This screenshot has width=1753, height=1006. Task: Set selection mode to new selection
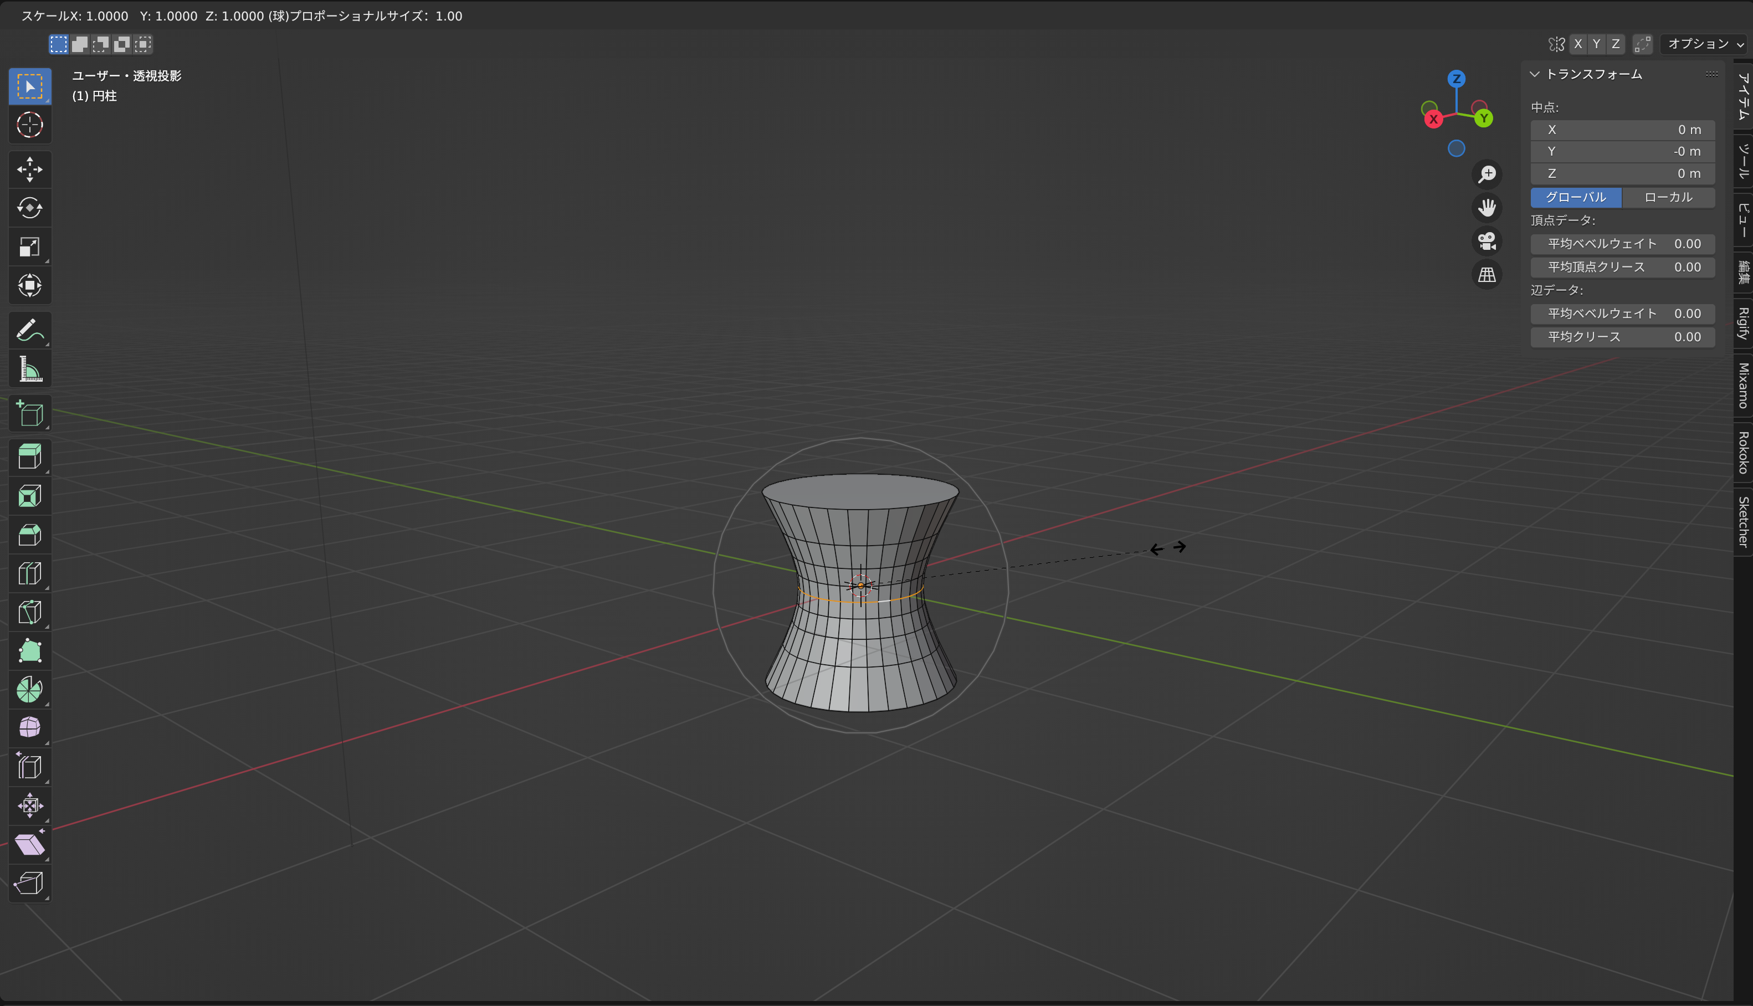(59, 44)
